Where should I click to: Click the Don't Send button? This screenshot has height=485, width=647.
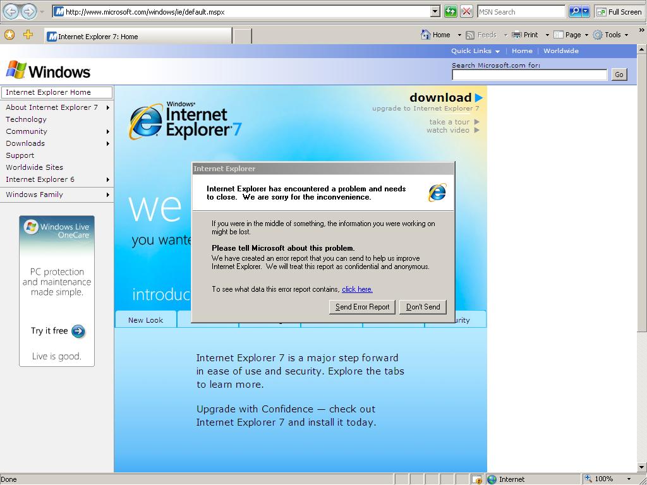(423, 307)
